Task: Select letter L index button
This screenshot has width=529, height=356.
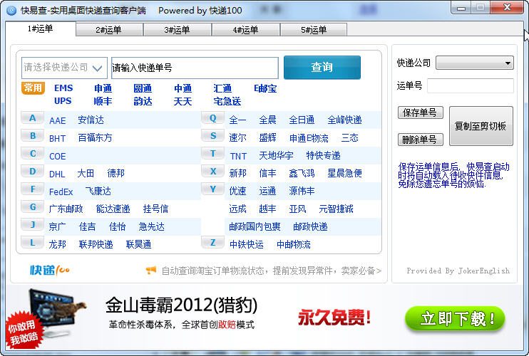Action: pos(32,243)
